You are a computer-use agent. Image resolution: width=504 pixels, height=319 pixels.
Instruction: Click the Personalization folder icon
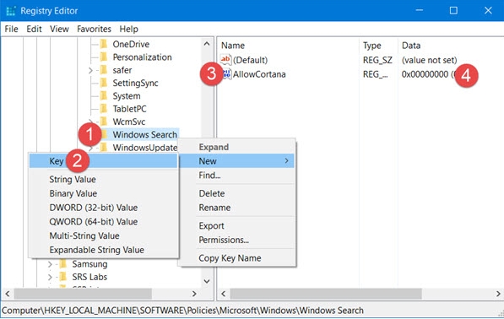[104, 57]
